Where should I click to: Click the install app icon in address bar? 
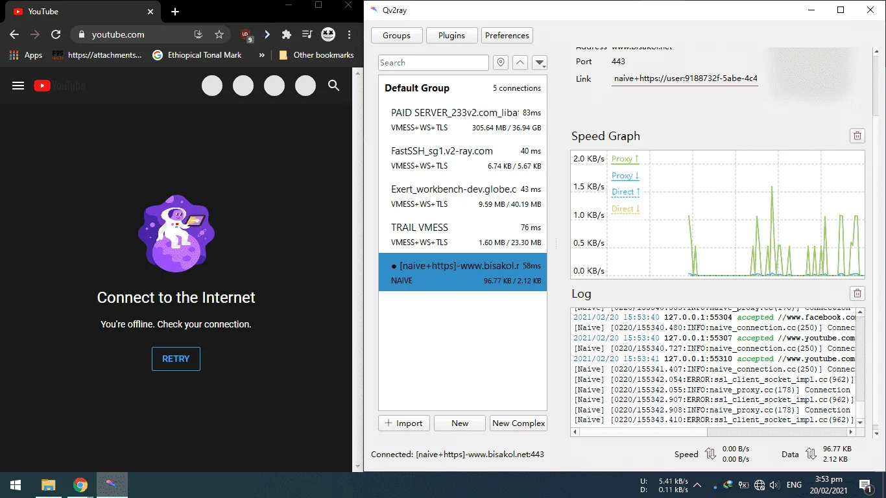pos(198,34)
